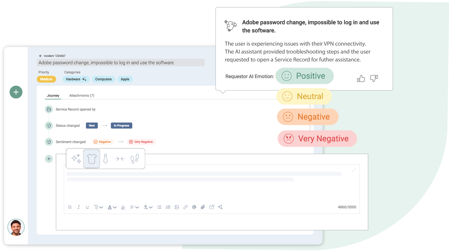Click the Very Negative tag in journey

coord(141,142)
